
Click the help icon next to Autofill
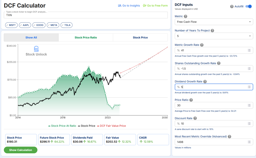(232, 6)
